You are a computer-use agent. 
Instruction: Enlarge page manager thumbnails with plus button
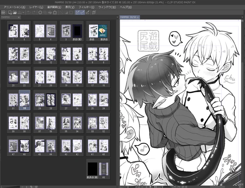point(27,187)
